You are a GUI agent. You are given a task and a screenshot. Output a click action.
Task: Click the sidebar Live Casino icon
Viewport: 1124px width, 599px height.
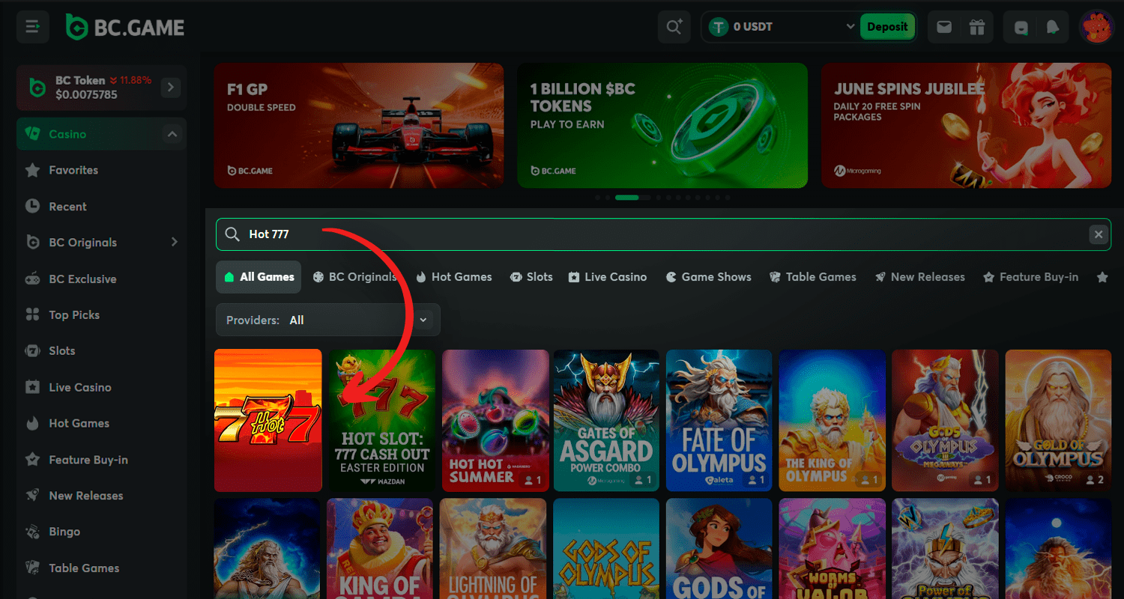click(32, 387)
